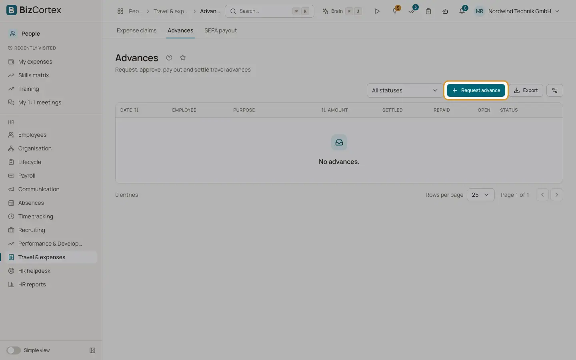Screen dimensions: 576x360
Task: Open the lightbulb tips icon with badge 5
Action: click(x=395, y=11)
